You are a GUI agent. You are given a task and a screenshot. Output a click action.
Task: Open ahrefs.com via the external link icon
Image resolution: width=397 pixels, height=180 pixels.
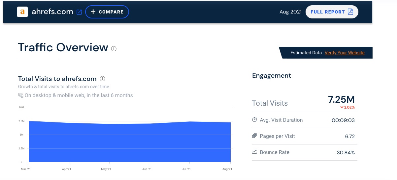[x=79, y=12]
